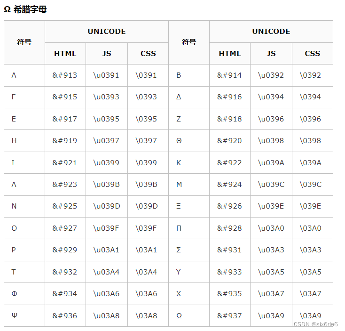Select the HTML cell &#925

pos(65,206)
